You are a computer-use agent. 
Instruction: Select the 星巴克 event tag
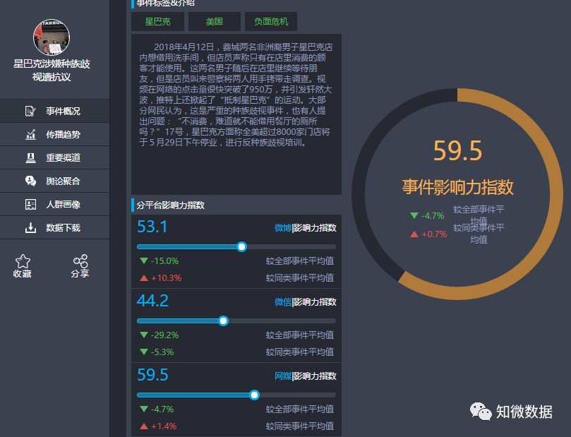(157, 21)
